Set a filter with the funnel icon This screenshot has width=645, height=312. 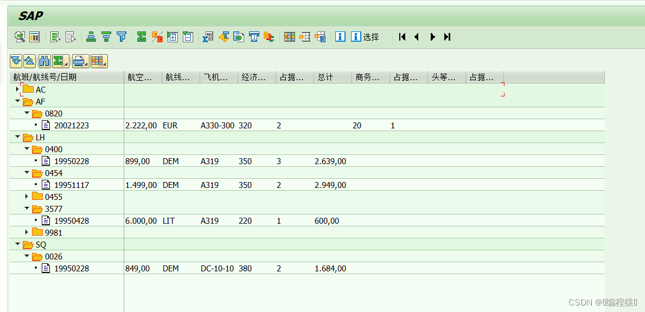click(122, 37)
